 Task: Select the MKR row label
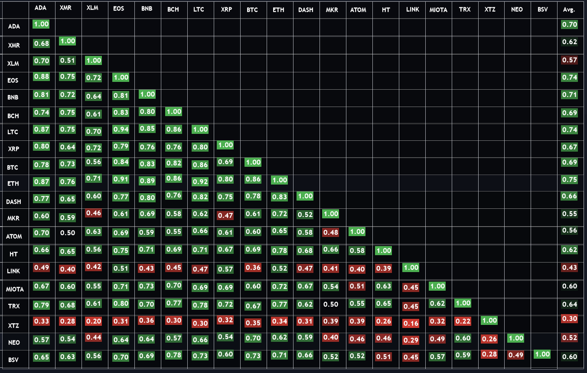[x=13, y=218]
